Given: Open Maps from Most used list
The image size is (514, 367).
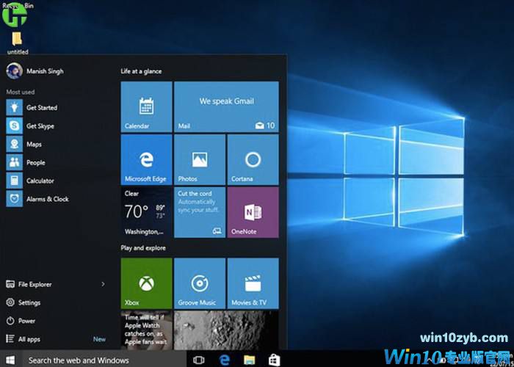Looking at the screenshot, I should pos(24,144).
